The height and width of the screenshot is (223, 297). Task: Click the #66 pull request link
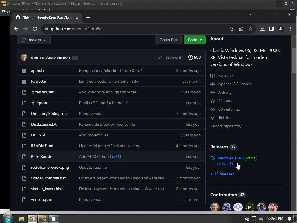pos(117,157)
